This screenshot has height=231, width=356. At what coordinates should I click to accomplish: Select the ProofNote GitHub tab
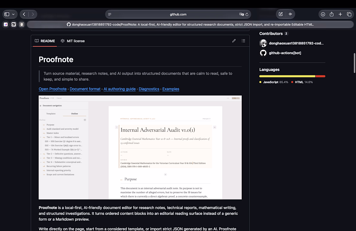tap(190, 25)
